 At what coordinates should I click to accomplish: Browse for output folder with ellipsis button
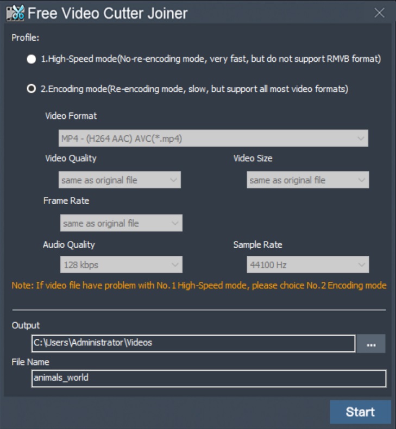[x=371, y=344]
